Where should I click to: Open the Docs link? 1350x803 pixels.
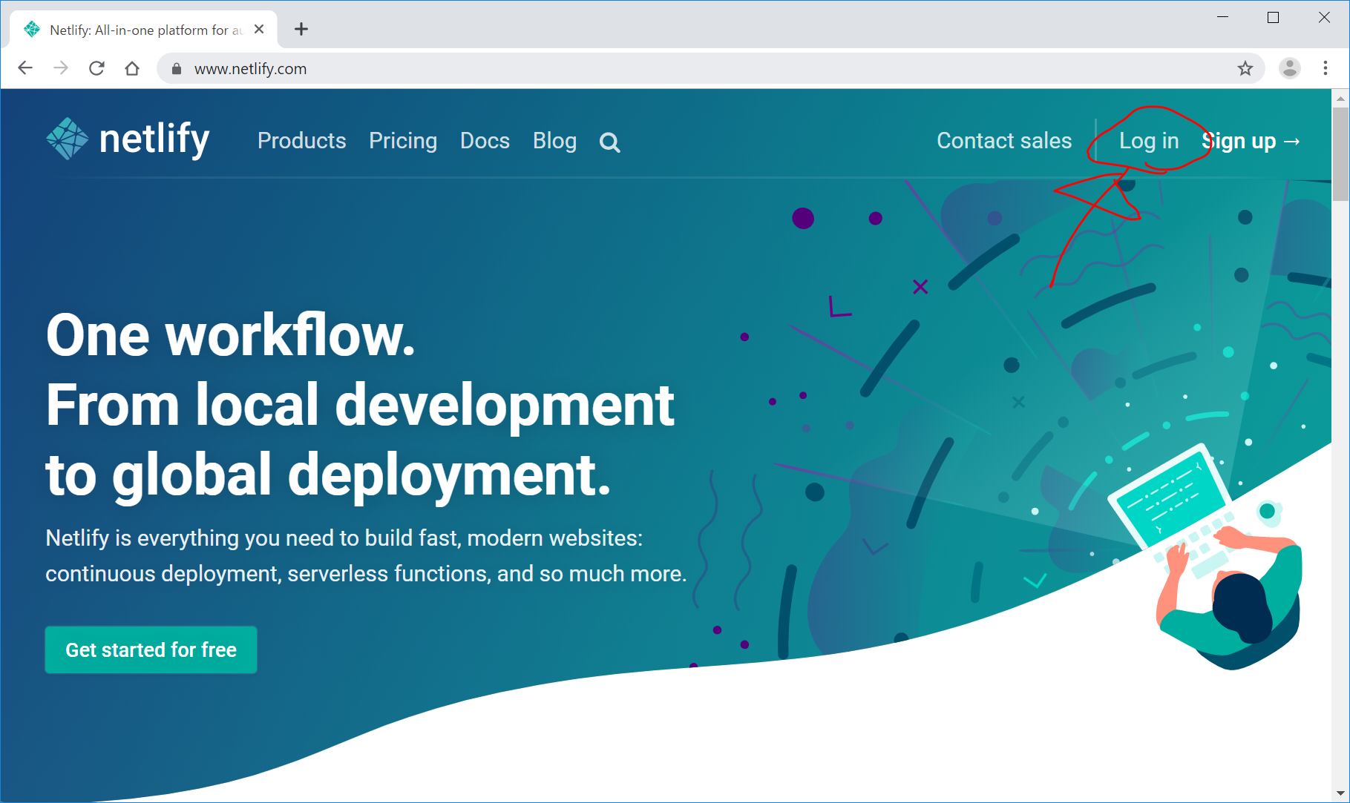tap(485, 141)
